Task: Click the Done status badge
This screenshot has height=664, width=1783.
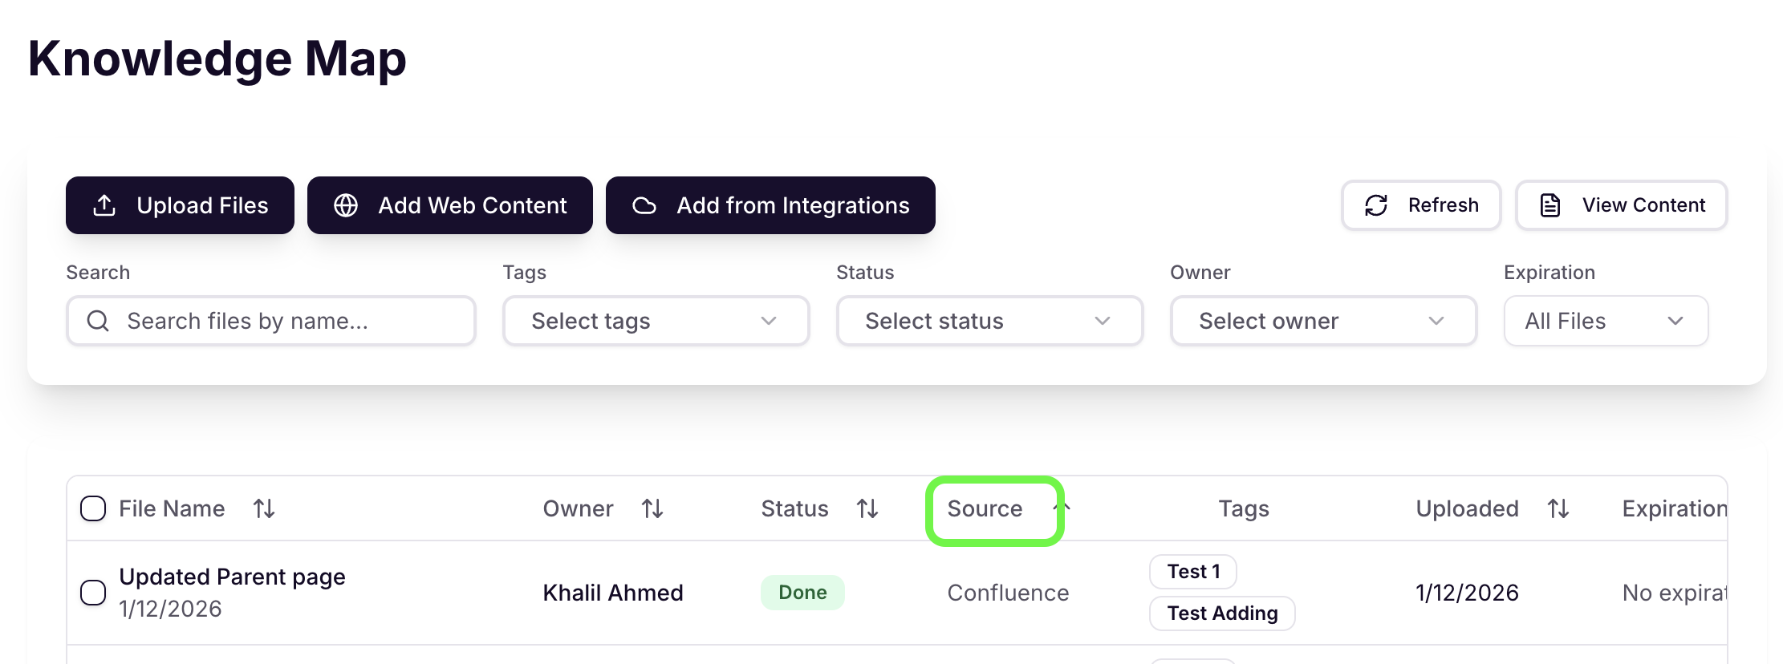Action: (x=802, y=593)
